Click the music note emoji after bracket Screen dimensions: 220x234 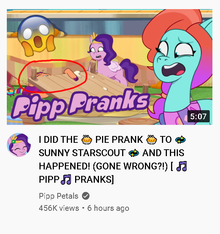[182, 166]
